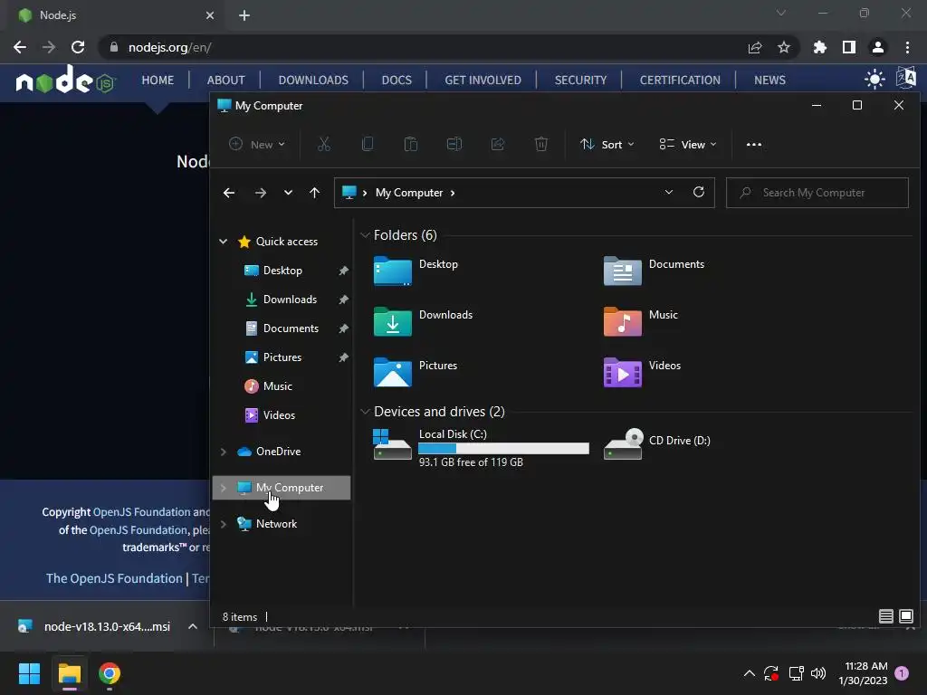927x695 pixels.
Task: Switch to details view icon in status bar
Action: click(x=885, y=616)
